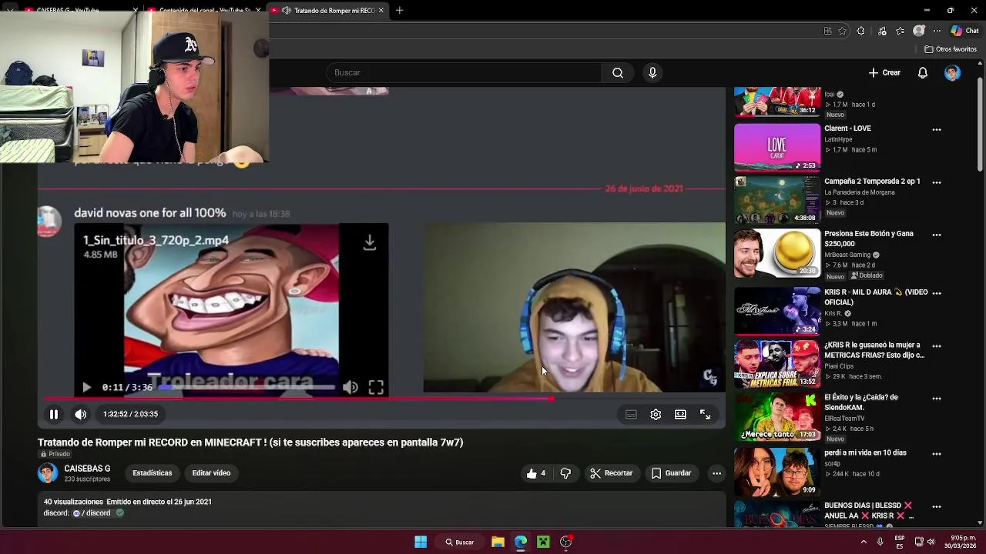This screenshot has width=986, height=554.
Task: Open the Crear menu
Action: pyautogui.click(x=884, y=72)
